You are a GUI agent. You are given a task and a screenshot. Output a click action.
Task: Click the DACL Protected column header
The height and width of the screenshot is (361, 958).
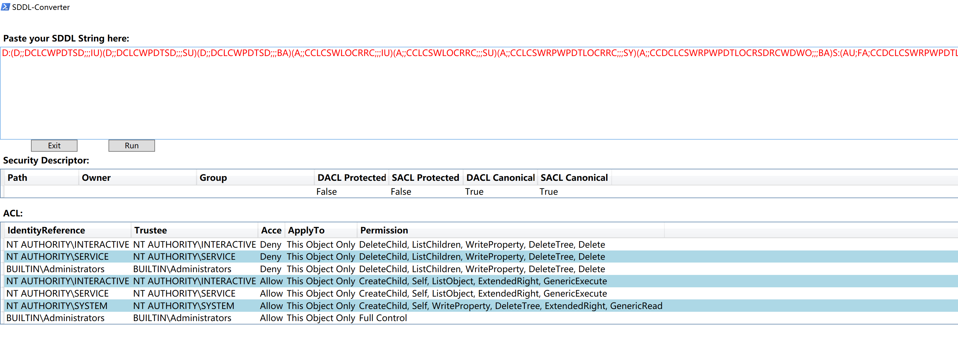(x=352, y=178)
